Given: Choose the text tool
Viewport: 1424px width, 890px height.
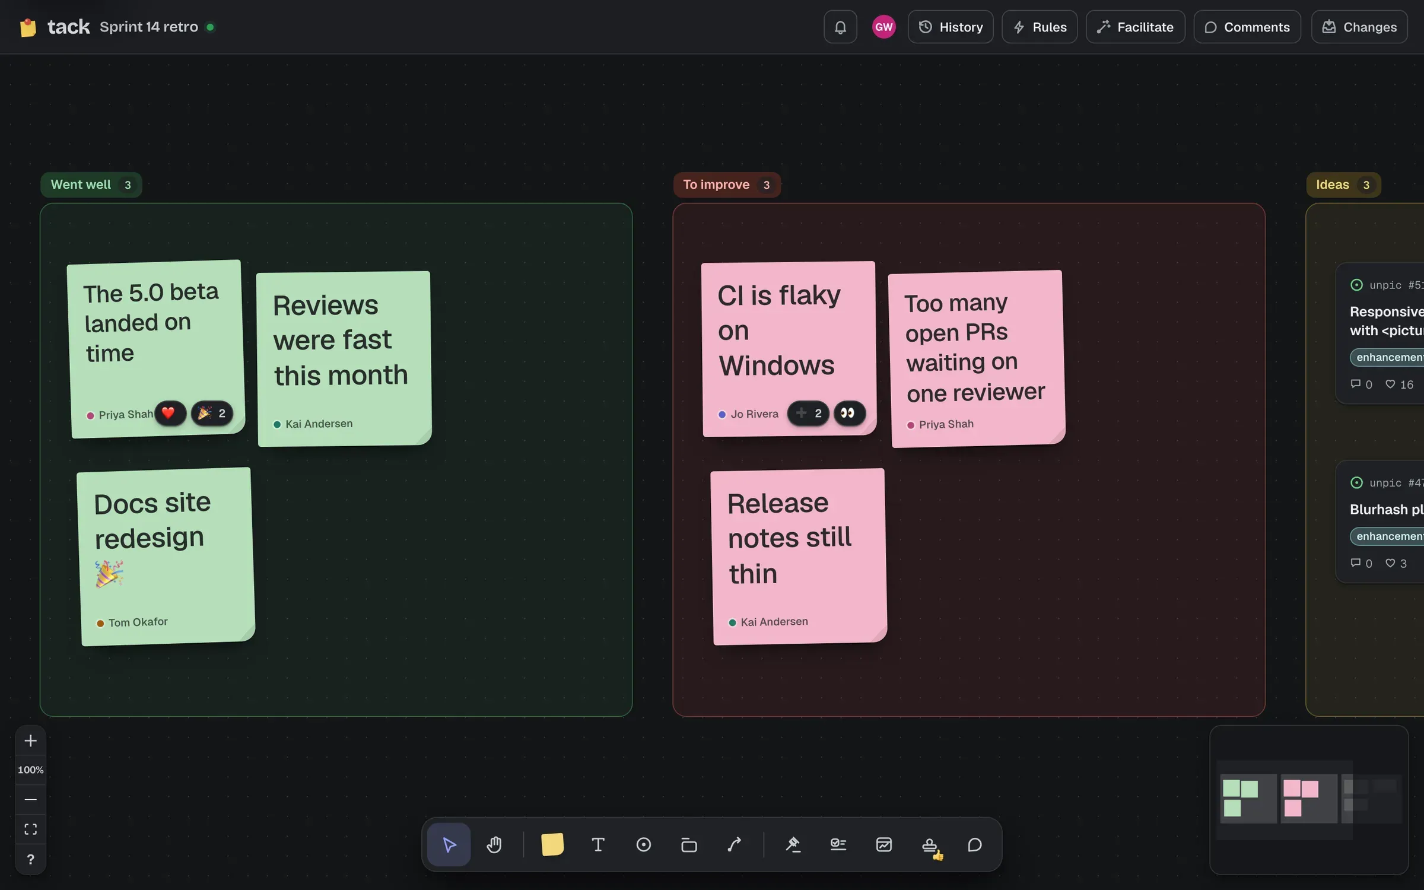Looking at the screenshot, I should (x=598, y=844).
